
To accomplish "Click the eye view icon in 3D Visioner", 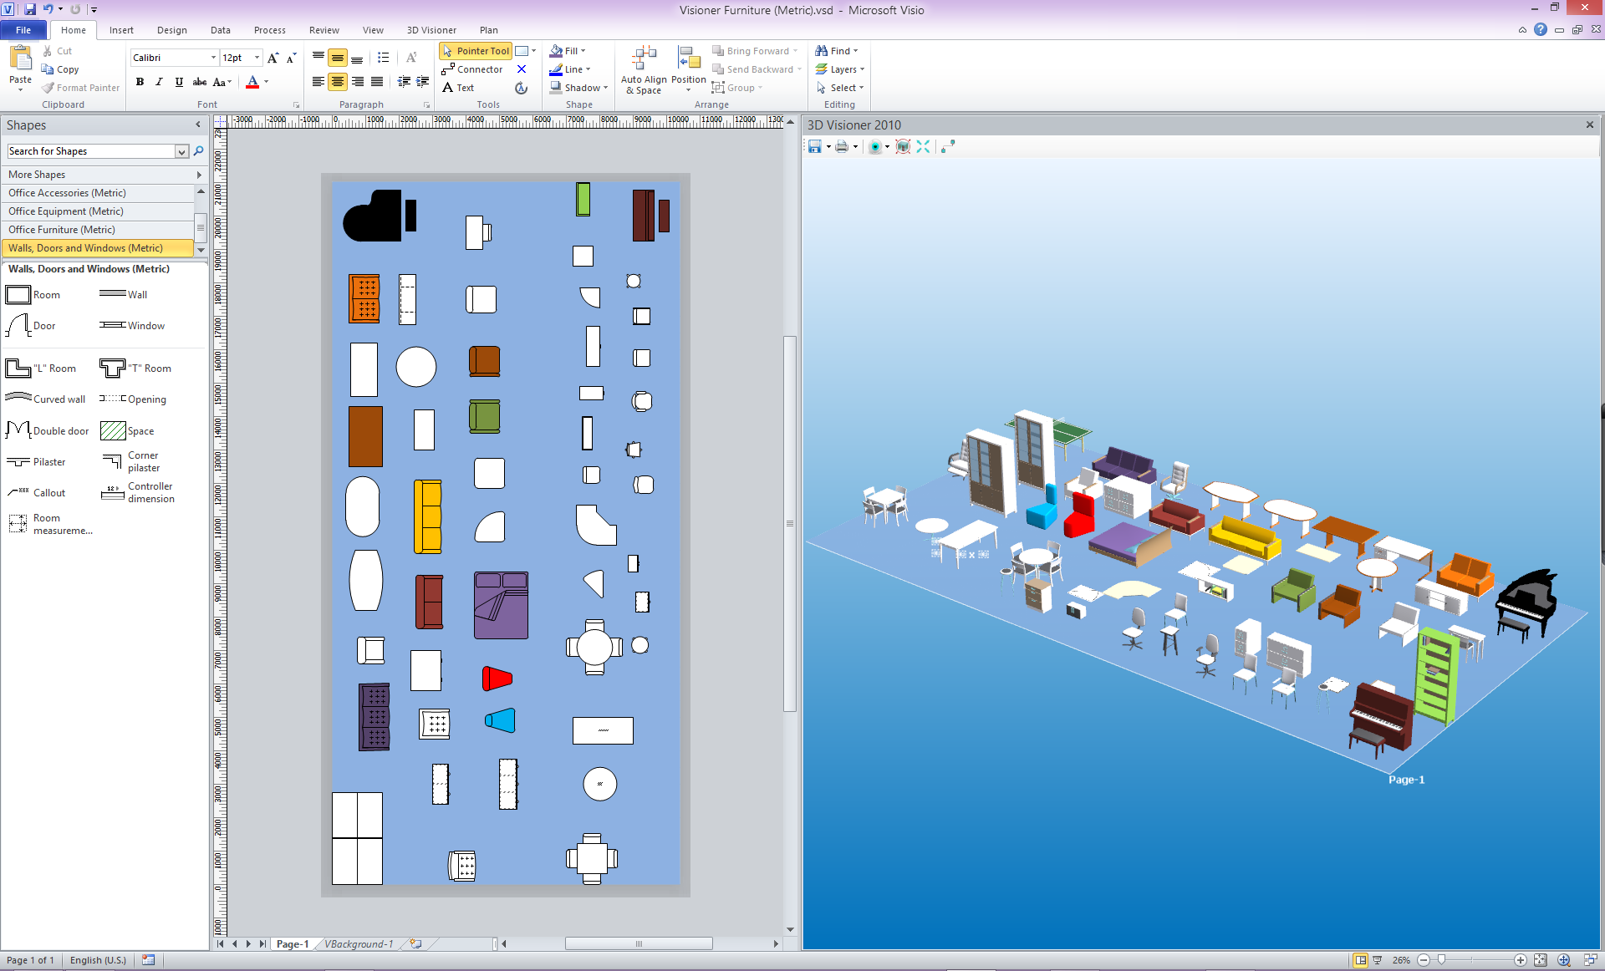I will click(x=874, y=147).
